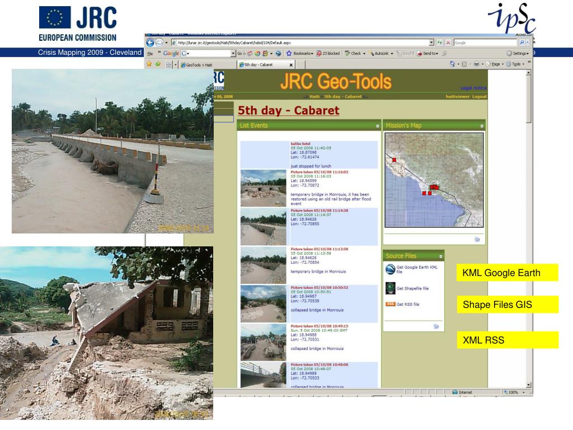Open the Page menu
The width and height of the screenshot is (573, 430).
click(495, 64)
